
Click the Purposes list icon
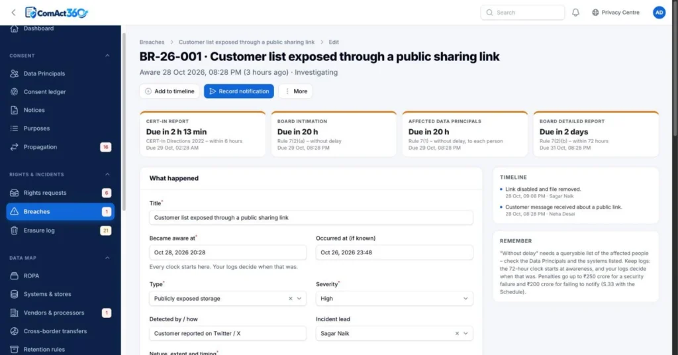15,128
